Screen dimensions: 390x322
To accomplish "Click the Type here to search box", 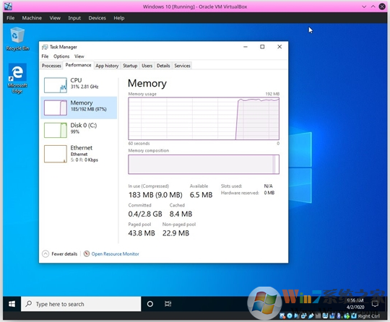I will pos(81,304).
